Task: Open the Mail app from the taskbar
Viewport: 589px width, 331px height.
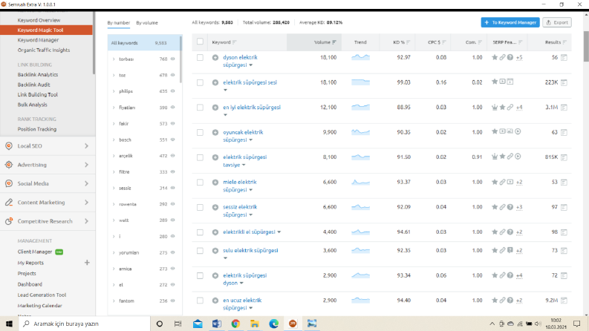Action: pos(198,324)
